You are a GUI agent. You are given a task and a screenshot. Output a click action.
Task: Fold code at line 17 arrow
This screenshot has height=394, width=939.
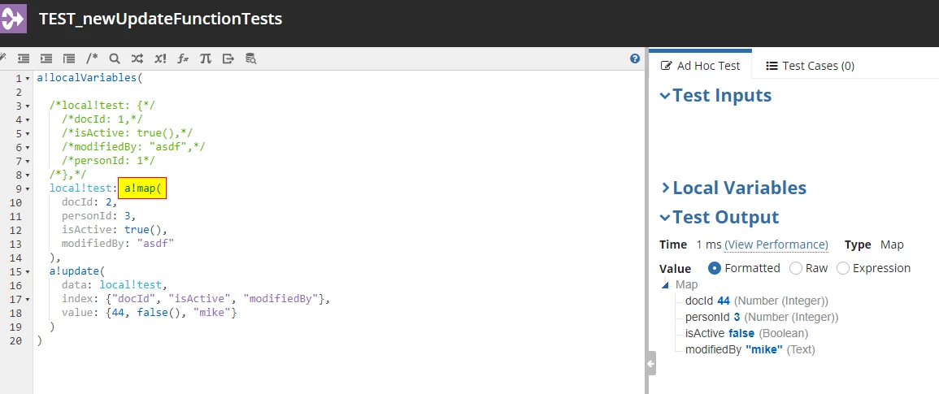point(28,300)
